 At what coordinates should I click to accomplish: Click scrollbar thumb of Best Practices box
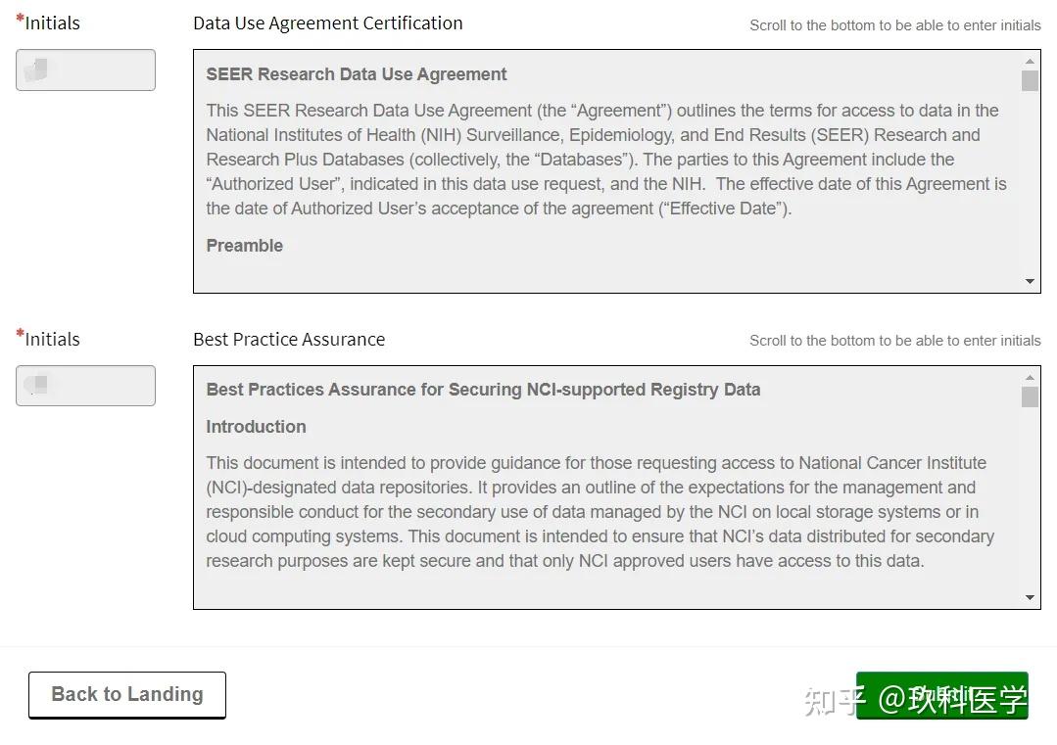point(1030,396)
